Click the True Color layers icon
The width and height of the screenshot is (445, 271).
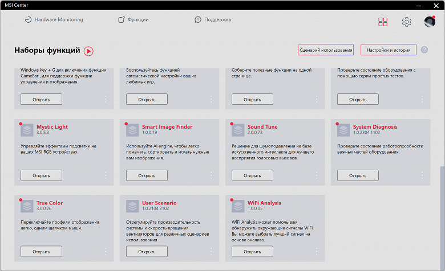(x=27, y=207)
